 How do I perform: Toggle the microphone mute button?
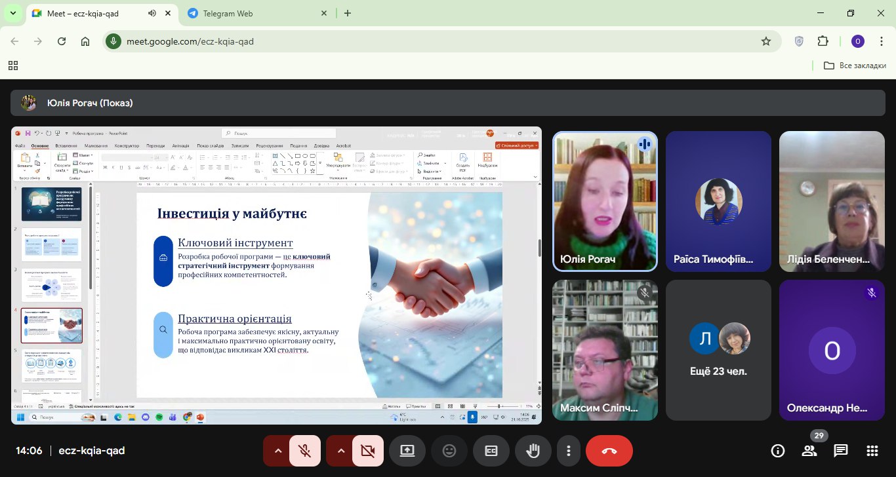click(304, 451)
